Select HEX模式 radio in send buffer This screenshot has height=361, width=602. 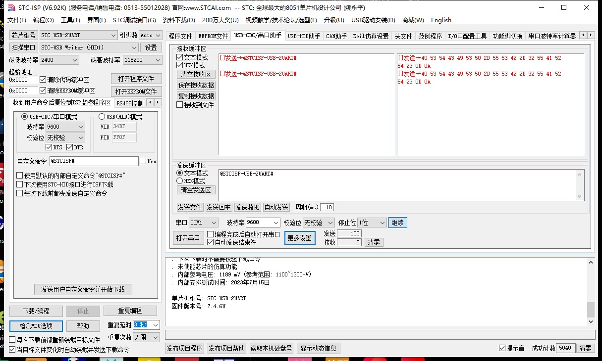(x=180, y=181)
